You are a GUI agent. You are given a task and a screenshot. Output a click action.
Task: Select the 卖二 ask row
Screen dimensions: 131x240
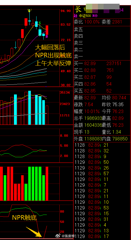pyautogui.click(x=102, y=50)
